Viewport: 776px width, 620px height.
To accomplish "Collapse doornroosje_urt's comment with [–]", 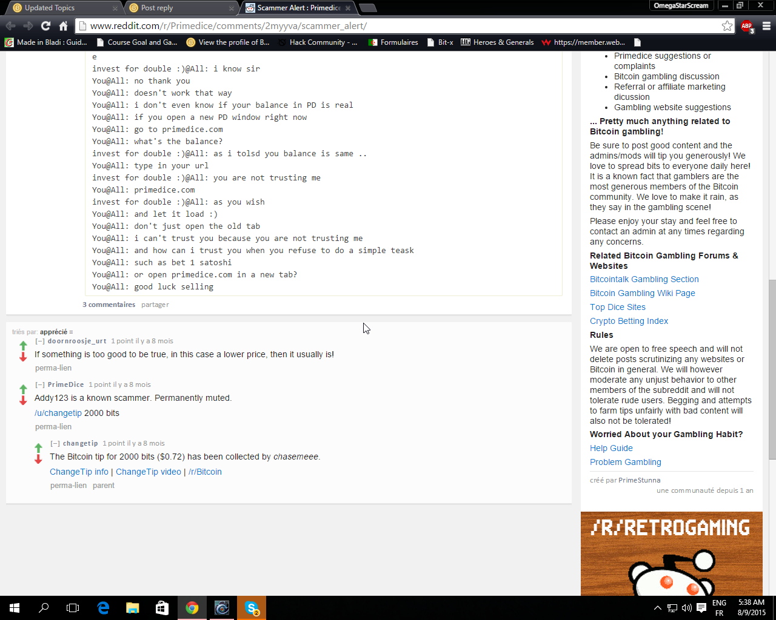I will click(x=39, y=341).
